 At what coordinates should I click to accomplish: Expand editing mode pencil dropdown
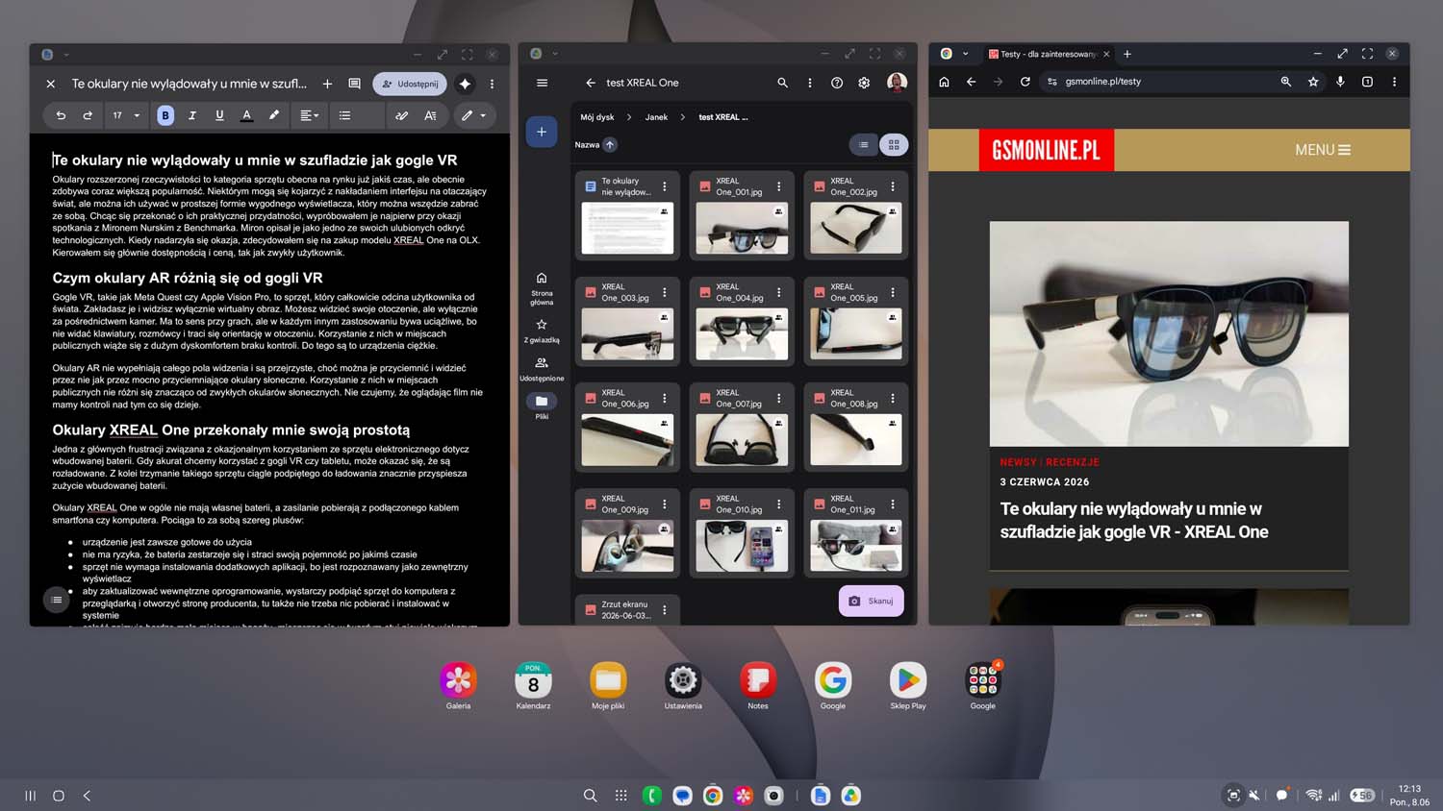472,115
